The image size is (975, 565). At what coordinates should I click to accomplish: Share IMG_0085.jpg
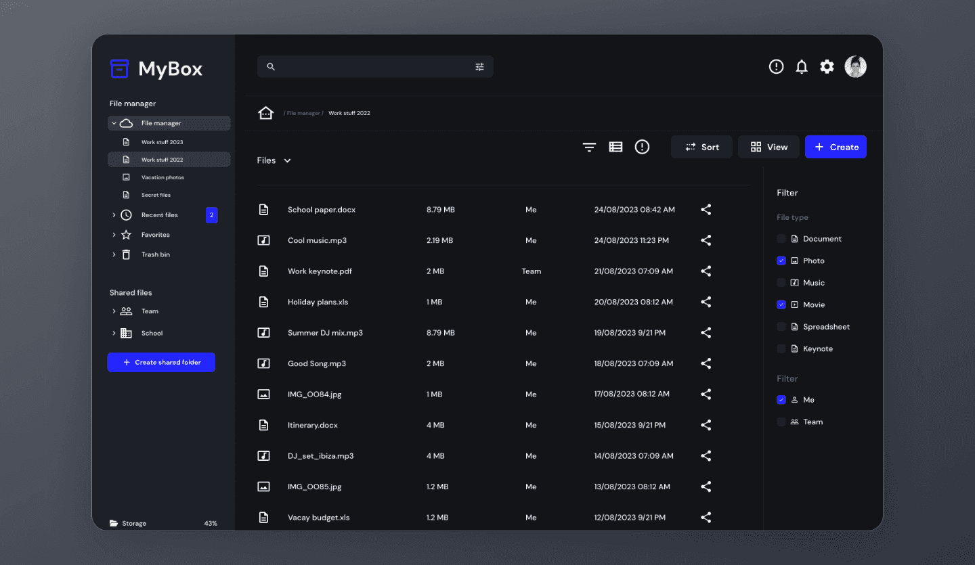(x=706, y=487)
